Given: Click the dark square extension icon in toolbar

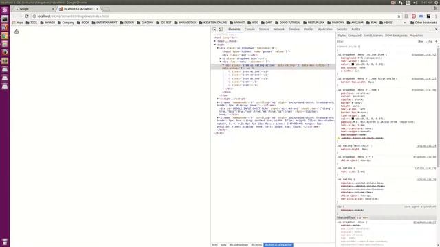Looking at the screenshot, I should 428,16.
